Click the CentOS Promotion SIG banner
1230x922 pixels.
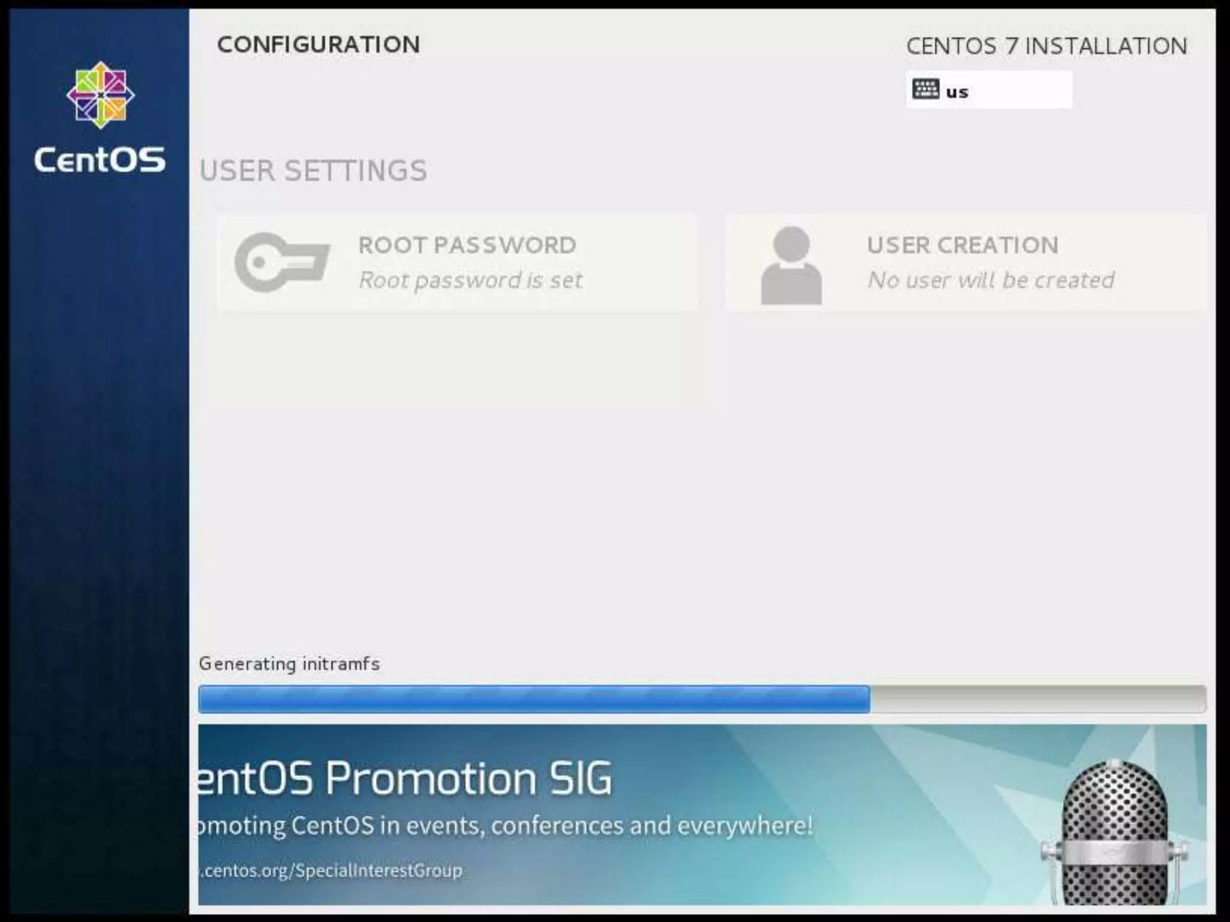coord(702,815)
